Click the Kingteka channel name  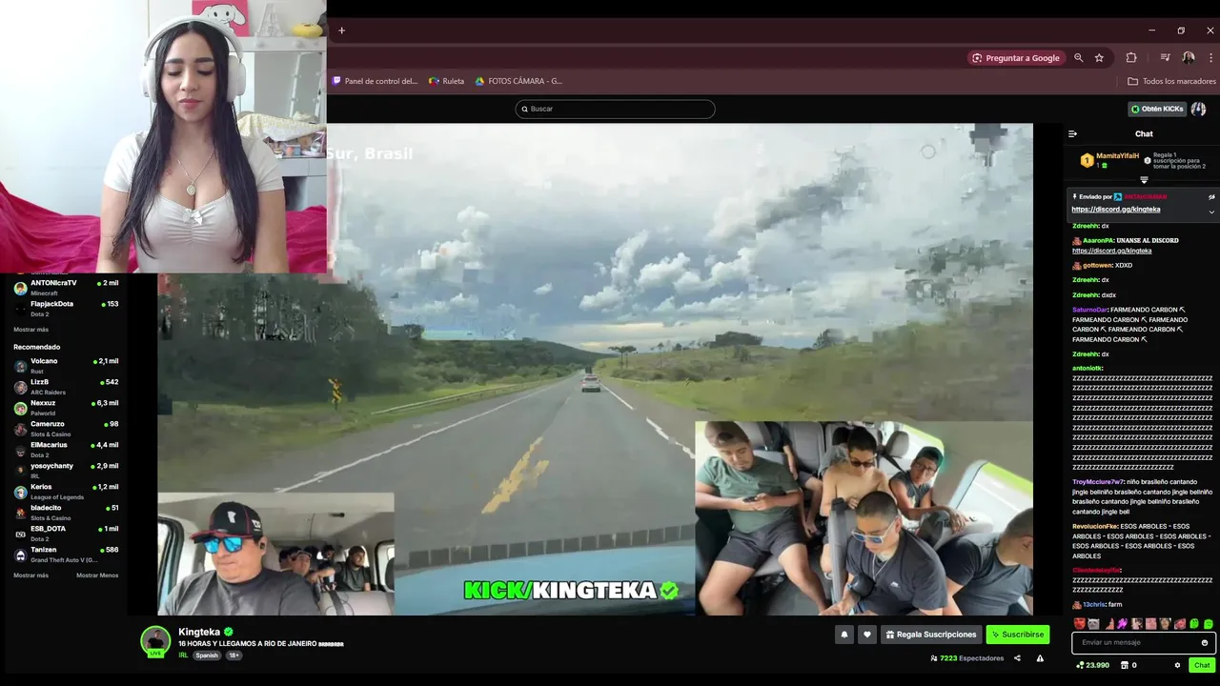tap(199, 632)
